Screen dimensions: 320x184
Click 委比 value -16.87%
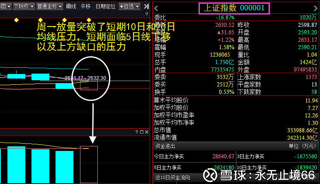click(x=225, y=17)
